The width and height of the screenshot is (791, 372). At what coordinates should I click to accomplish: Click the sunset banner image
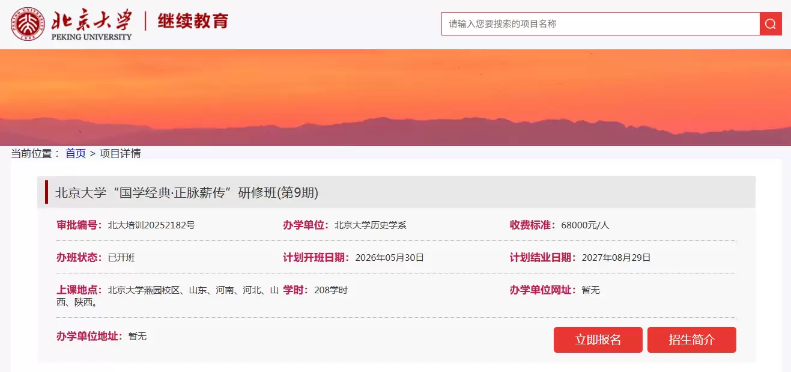tap(395, 97)
